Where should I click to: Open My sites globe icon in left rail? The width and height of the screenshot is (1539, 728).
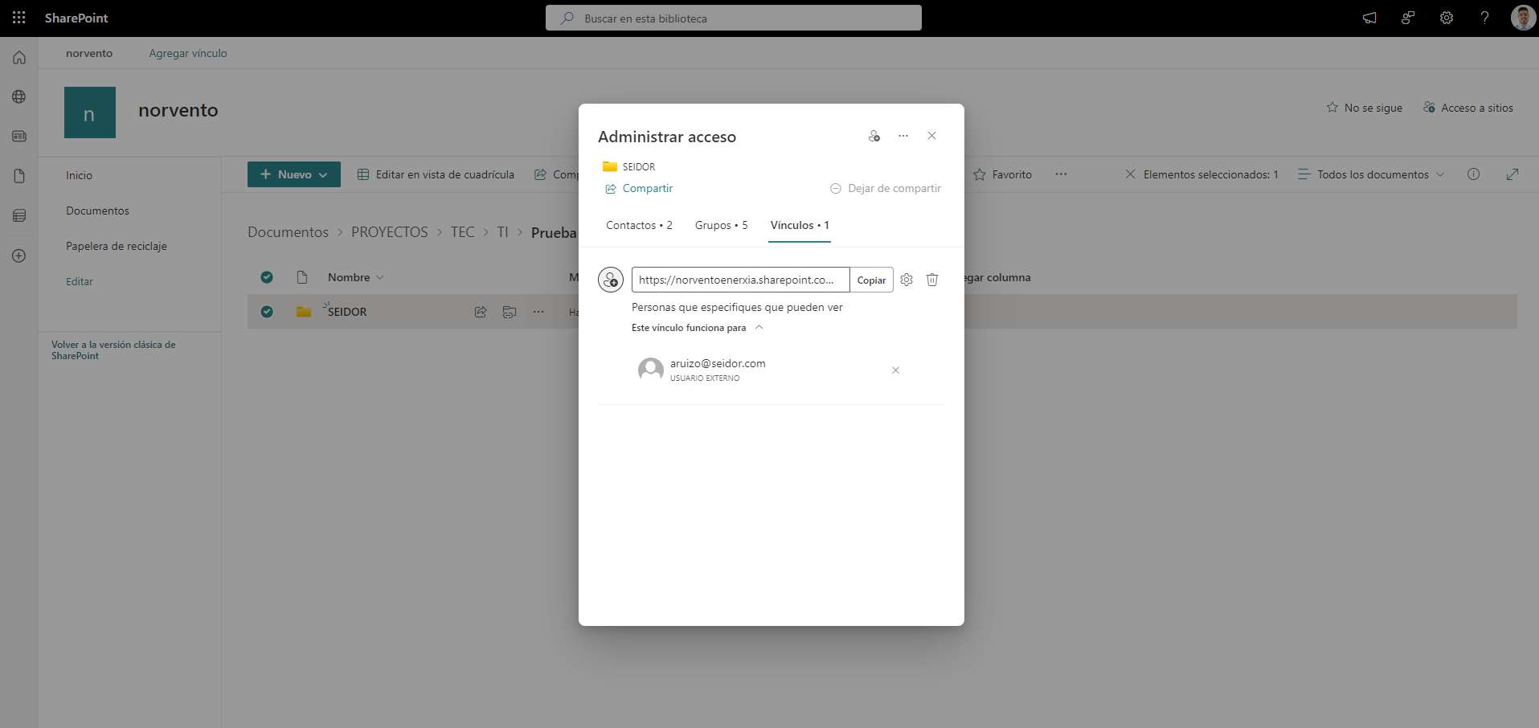[19, 97]
